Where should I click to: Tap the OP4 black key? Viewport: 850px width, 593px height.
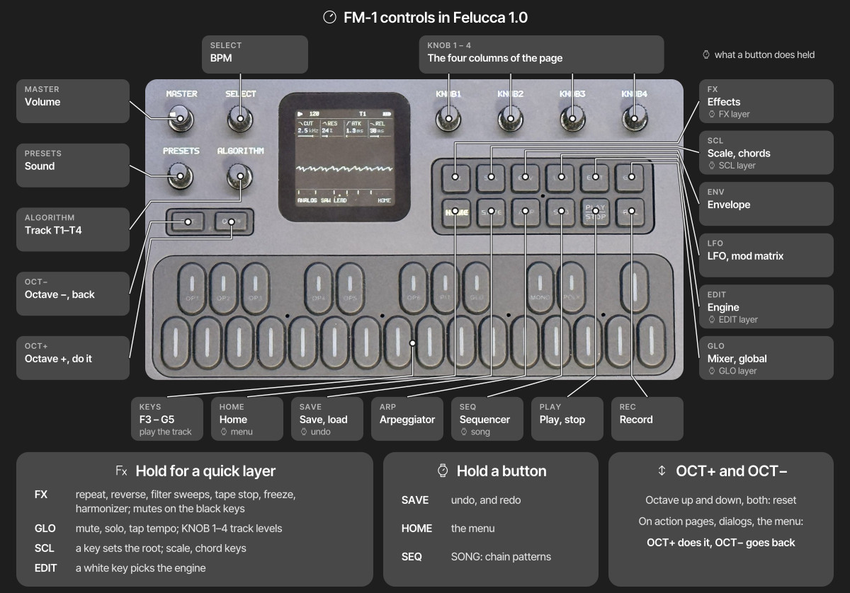pos(319,288)
